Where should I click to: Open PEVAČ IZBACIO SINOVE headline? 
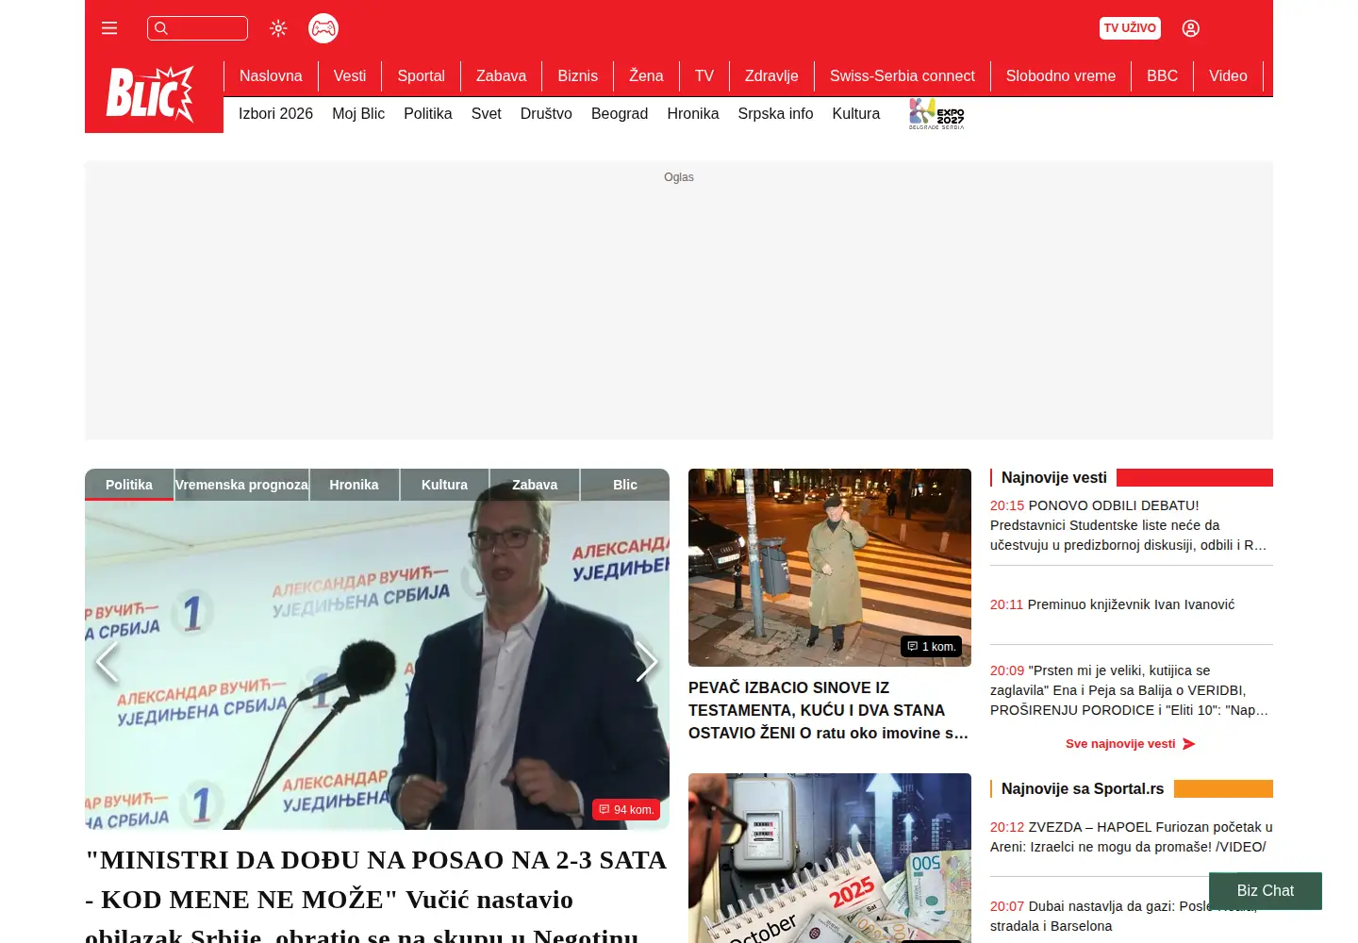coord(829,711)
